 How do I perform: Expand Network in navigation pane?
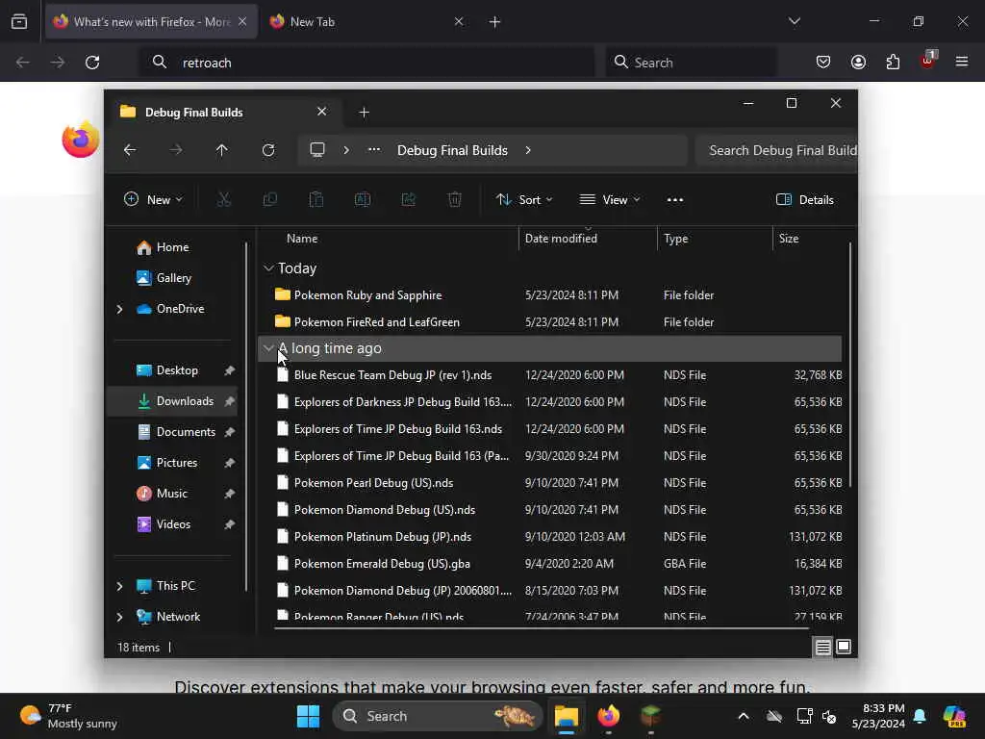coord(119,617)
